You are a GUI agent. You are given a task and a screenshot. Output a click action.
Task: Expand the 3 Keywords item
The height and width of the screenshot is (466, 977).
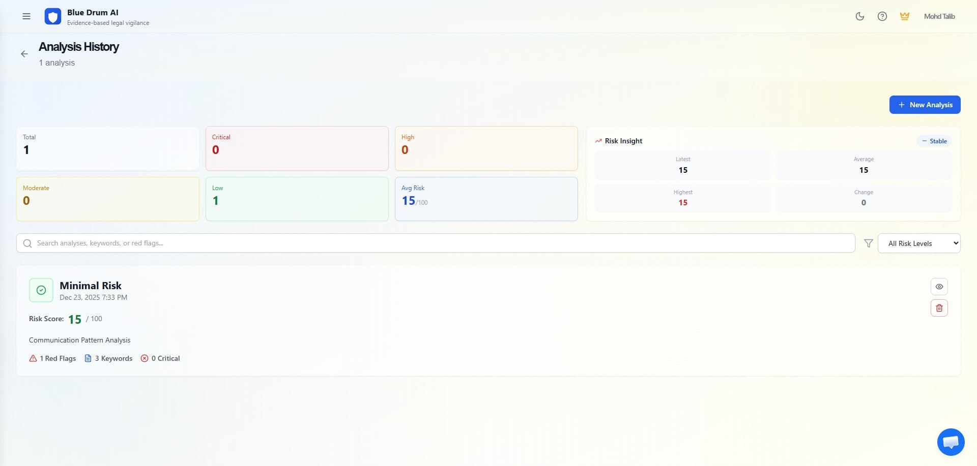coord(108,358)
